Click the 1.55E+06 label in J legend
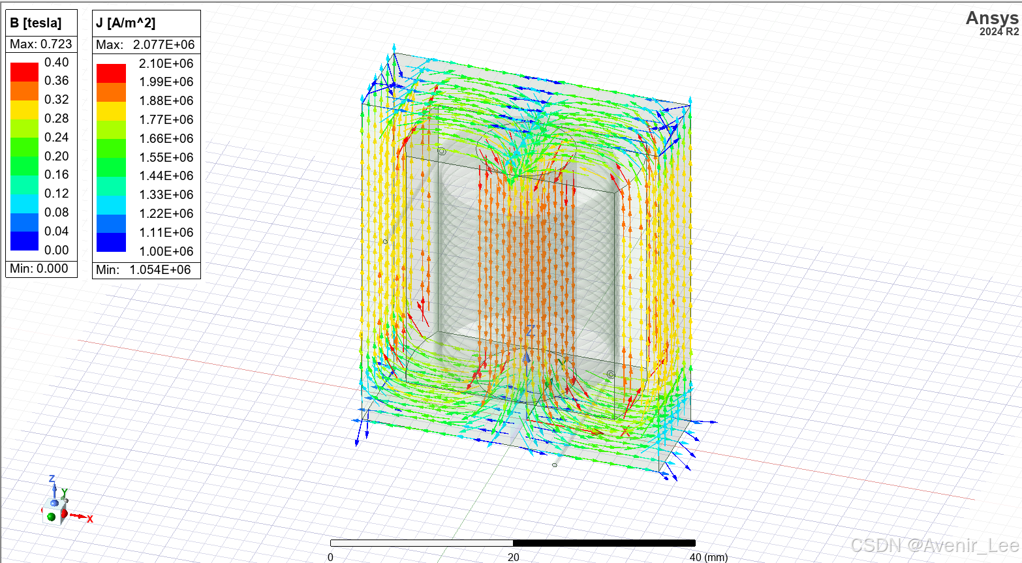Screen dimensions: 1022x563 coord(166,157)
